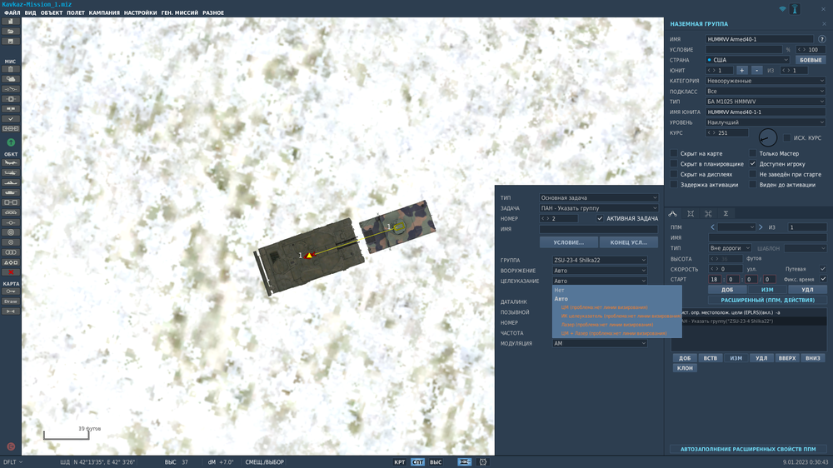Open the sigma summary tab icon

tap(726, 213)
